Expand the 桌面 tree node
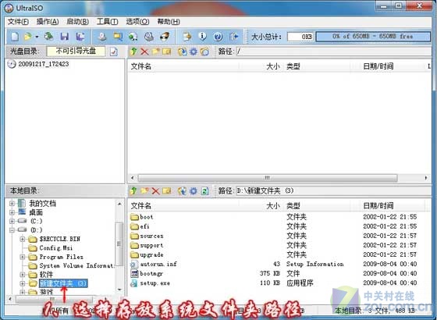This screenshot has width=437, height=320. [12, 212]
